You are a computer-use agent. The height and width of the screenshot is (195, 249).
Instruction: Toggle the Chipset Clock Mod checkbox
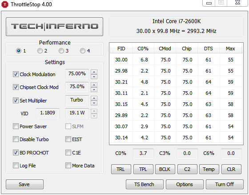click(16, 87)
